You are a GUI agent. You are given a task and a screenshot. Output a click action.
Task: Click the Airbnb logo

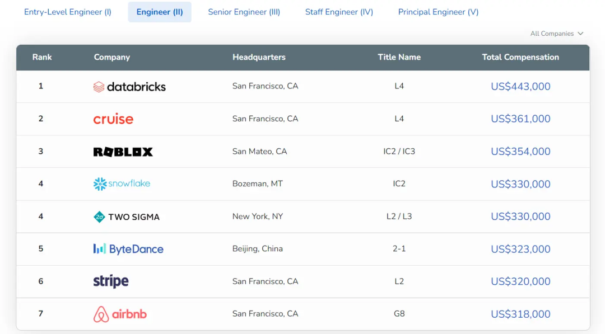tap(120, 314)
